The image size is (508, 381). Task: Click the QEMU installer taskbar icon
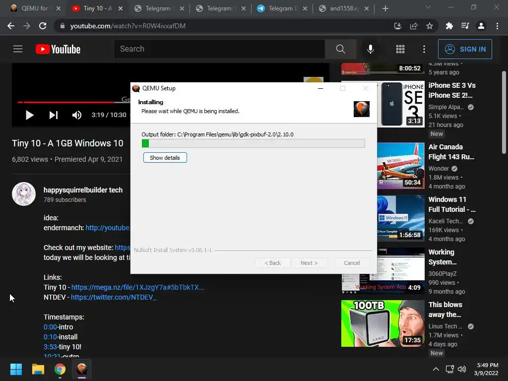point(82,369)
